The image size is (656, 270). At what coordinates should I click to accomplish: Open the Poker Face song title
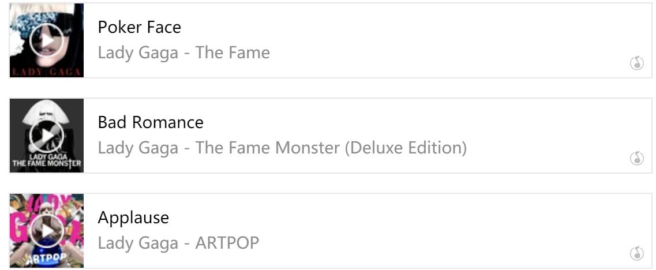[139, 27]
